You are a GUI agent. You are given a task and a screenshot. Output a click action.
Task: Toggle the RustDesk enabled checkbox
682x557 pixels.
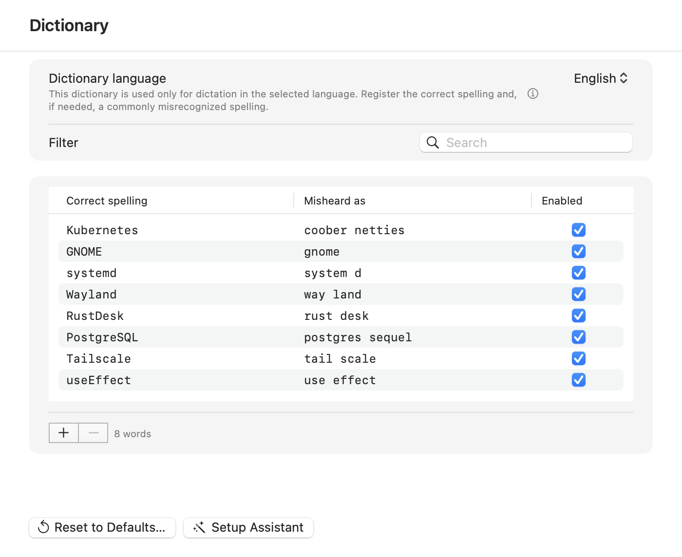(579, 316)
